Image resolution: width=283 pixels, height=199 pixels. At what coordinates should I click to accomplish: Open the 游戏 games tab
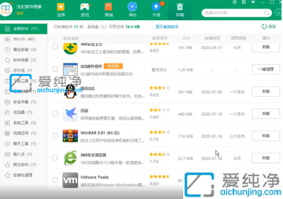85,10
